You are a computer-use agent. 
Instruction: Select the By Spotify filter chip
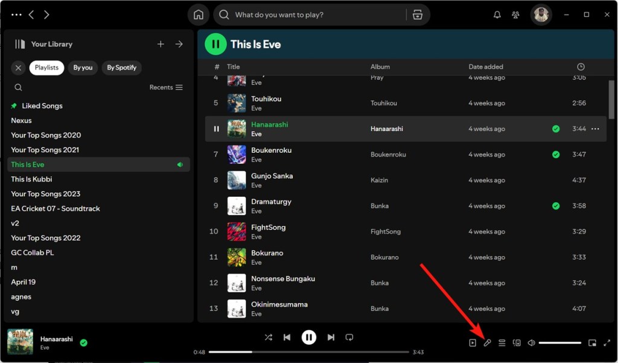tap(121, 68)
